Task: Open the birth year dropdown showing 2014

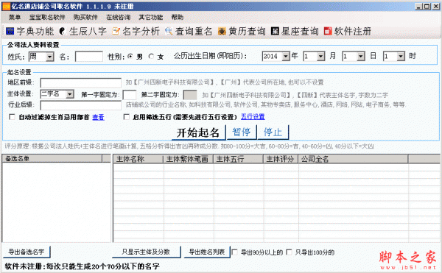Action: coord(286,56)
